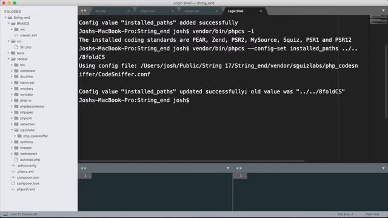Select the myclabs folder icon
Viewport: 388px width, 218px height.
(x=16, y=94)
